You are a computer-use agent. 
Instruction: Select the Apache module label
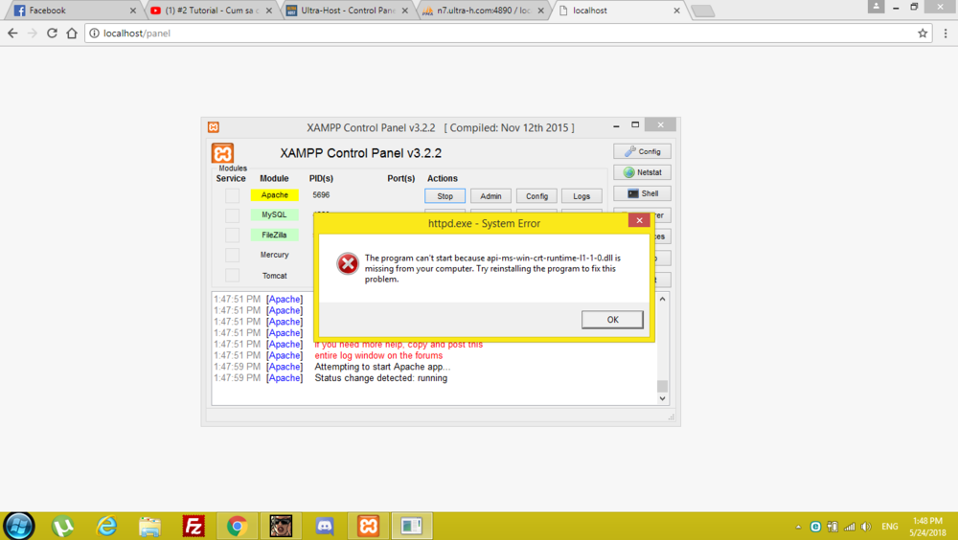point(274,195)
